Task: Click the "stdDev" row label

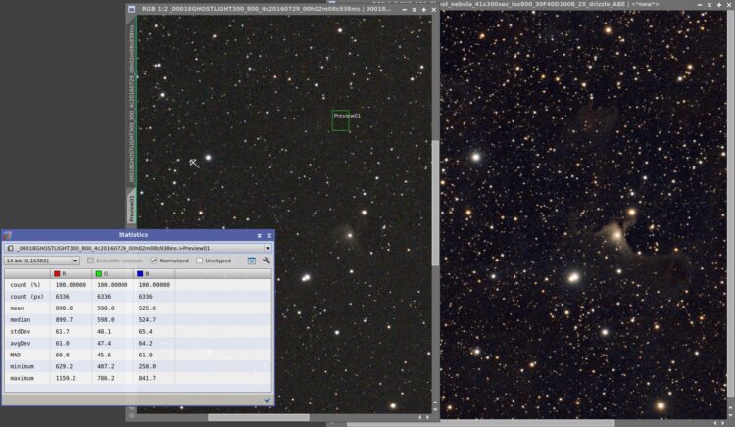Action: click(x=21, y=331)
